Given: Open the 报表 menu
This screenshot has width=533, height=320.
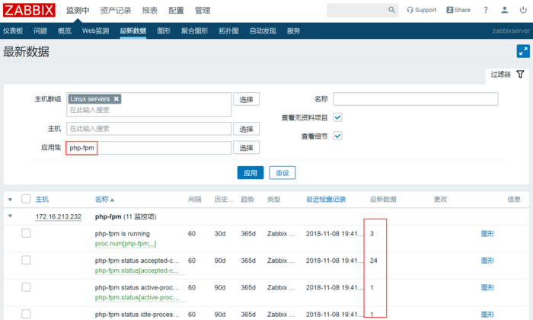Looking at the screenshot, I should (149, 11).
